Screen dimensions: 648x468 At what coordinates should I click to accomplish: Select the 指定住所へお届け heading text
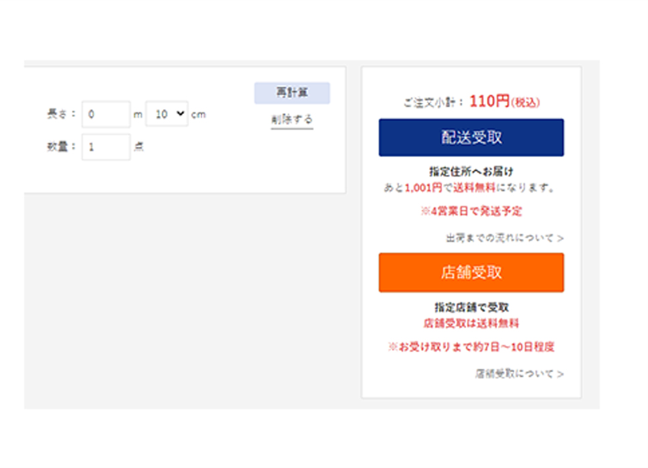pyautogui.click(x=471, y=172)
